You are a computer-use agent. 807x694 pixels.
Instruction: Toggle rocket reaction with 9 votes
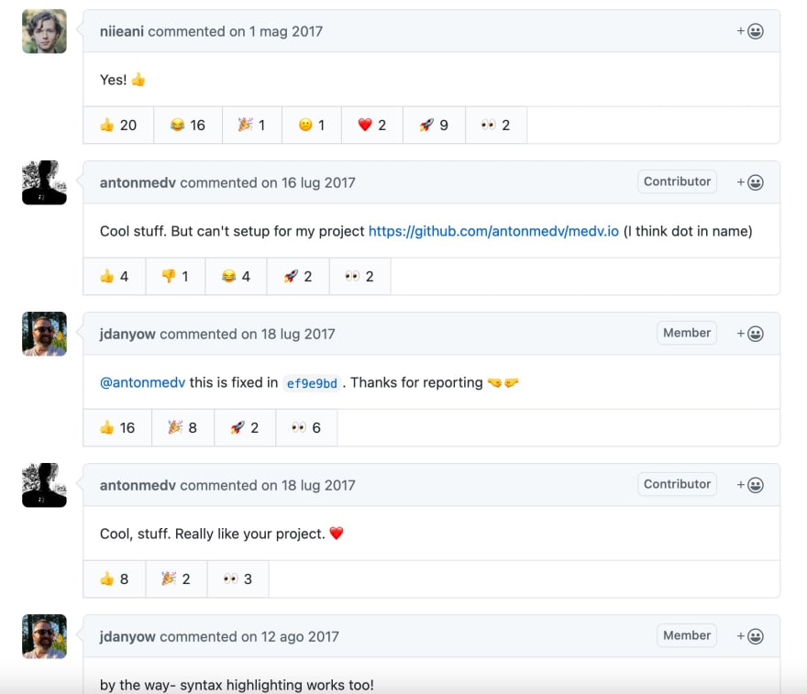tap(435, 125)
